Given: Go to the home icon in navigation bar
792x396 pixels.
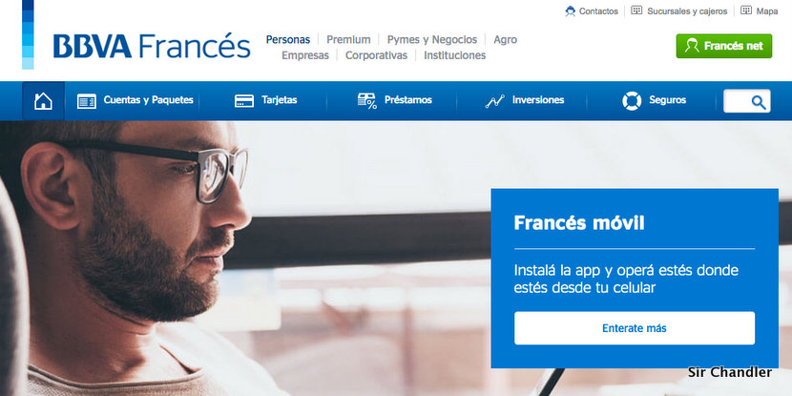Looking at the screenshot, I should [x=43, y=101].
